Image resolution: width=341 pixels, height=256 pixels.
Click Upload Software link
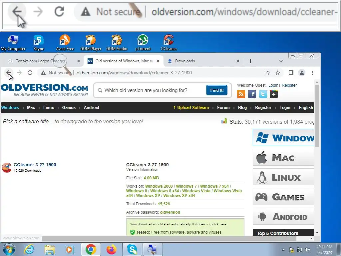coord(191,108)
